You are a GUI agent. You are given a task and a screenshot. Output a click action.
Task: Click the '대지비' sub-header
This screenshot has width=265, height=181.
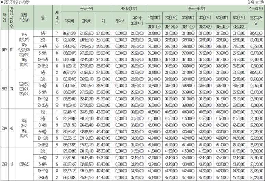click(x=70, y=21)
